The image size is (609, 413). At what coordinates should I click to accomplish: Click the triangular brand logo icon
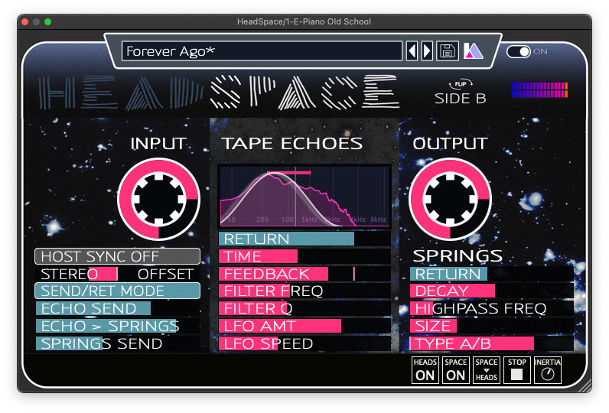click(x=473, y=51)
